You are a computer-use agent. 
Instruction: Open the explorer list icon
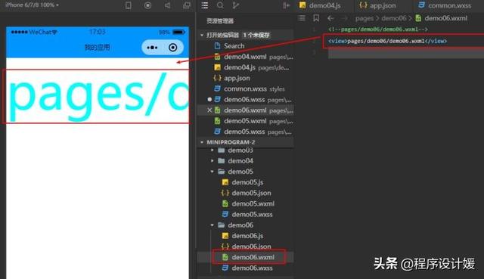click(205, 5)
